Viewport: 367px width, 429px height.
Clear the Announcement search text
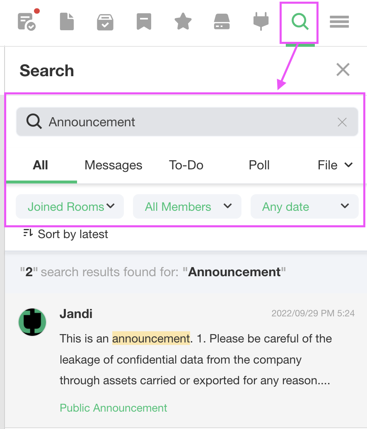[342, 122]
